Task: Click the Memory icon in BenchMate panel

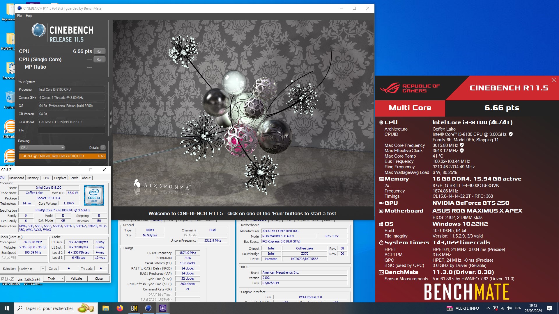Action: tap(381, 179)
